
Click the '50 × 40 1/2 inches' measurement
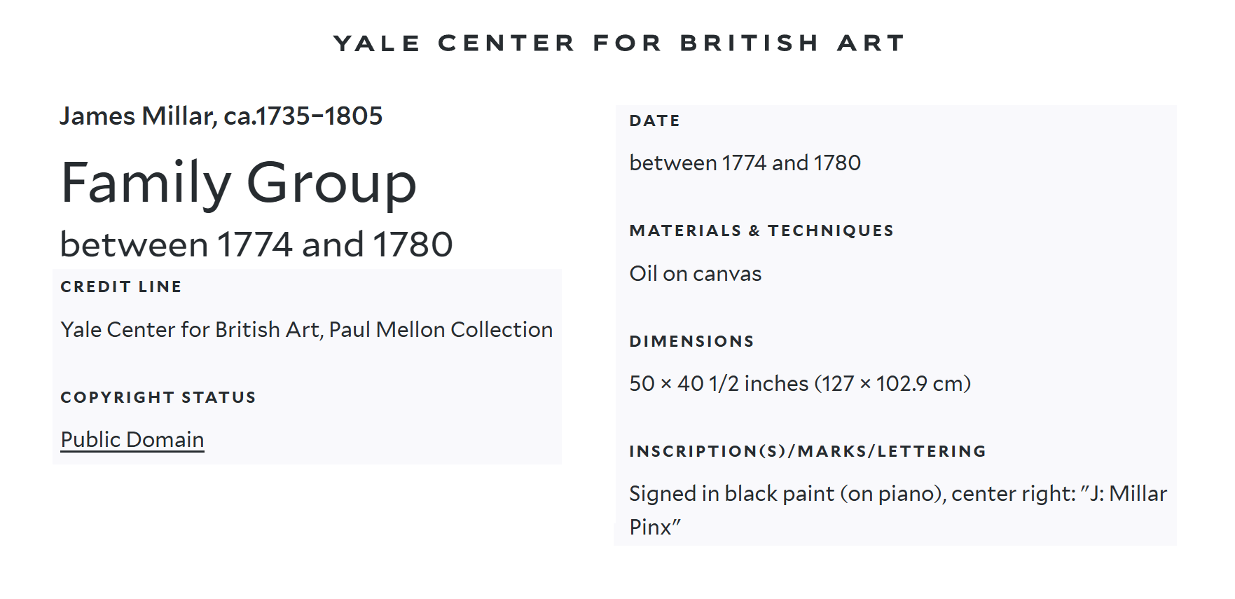tap(719, 383)
